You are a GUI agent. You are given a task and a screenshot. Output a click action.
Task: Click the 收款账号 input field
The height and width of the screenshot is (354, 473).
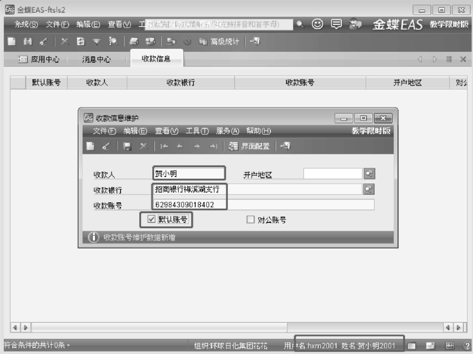264,204
